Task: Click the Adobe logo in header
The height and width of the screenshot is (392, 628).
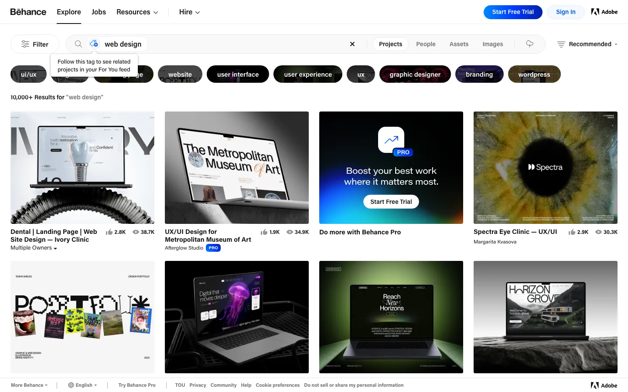Action: point(604,12)
